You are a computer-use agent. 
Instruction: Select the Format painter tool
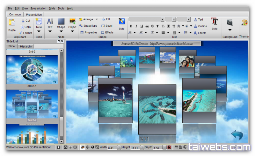(26, 33)
